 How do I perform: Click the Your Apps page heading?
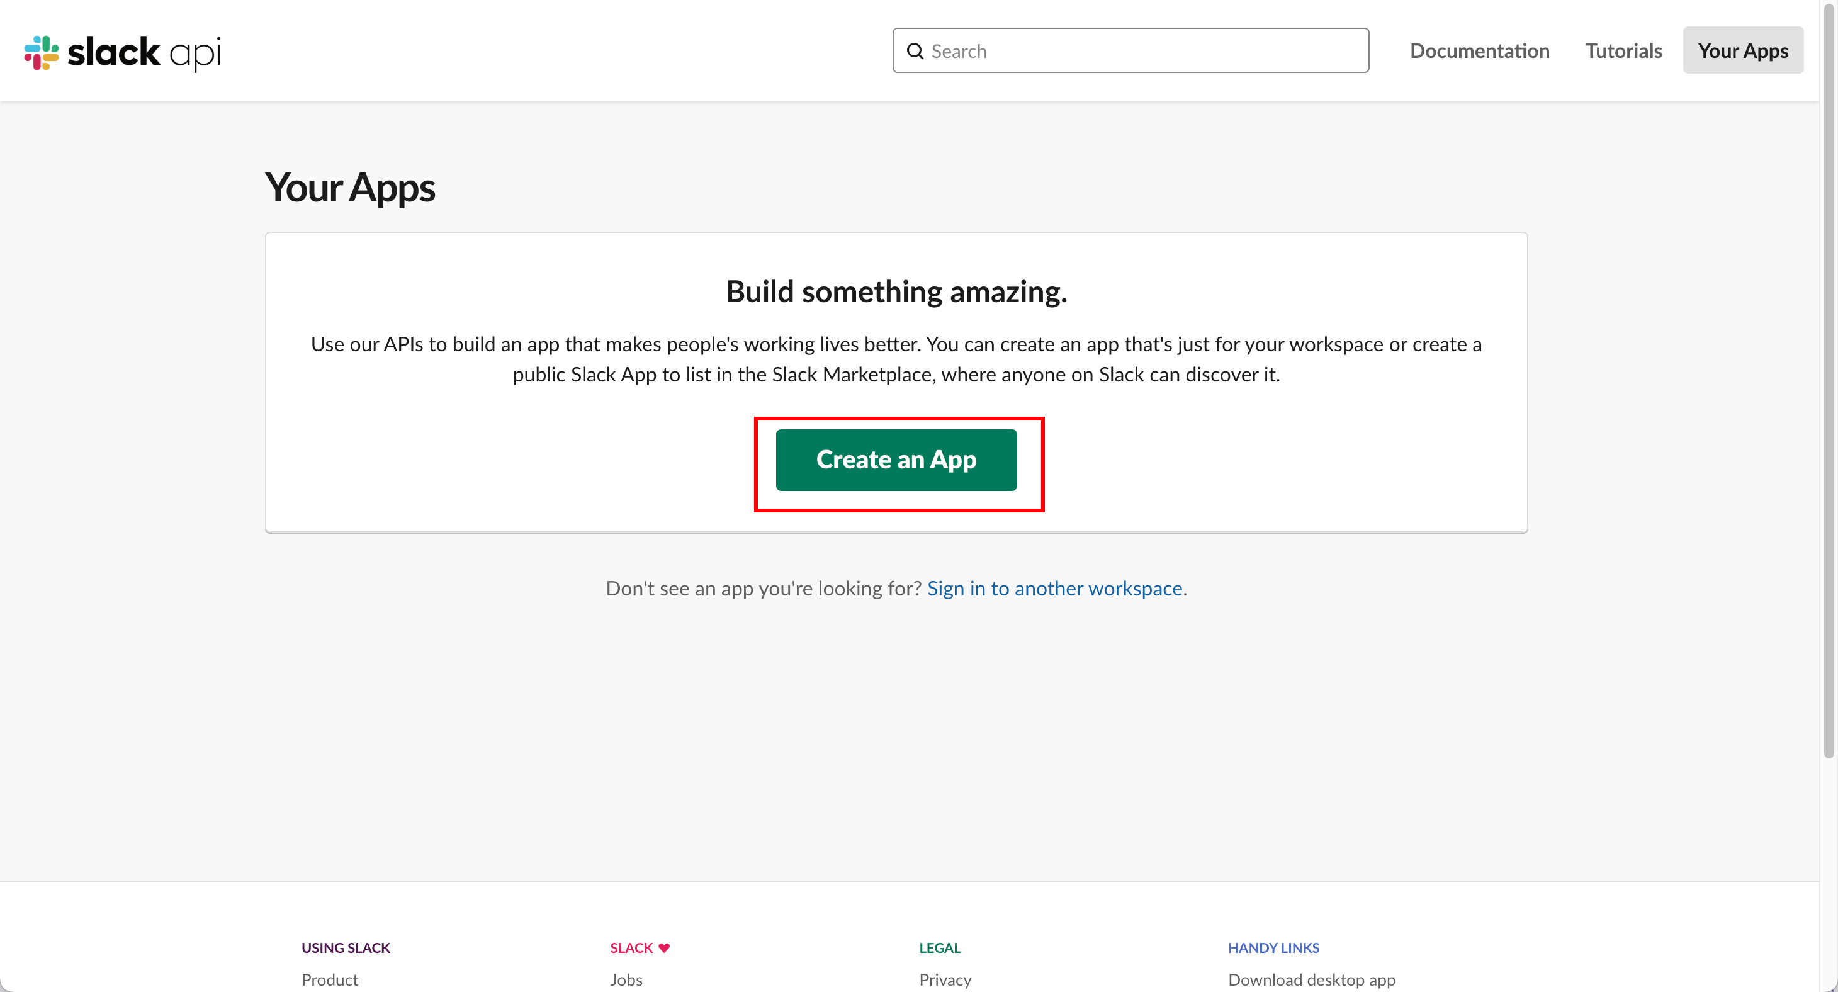349,188
